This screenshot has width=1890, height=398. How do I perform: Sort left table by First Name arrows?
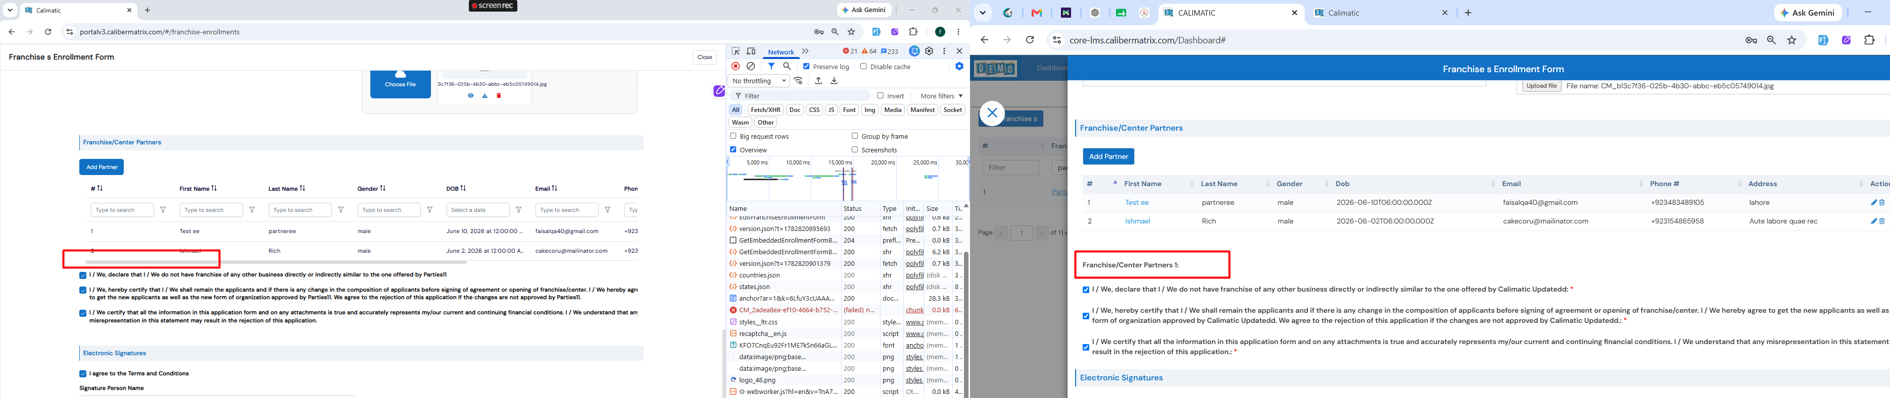214,188
